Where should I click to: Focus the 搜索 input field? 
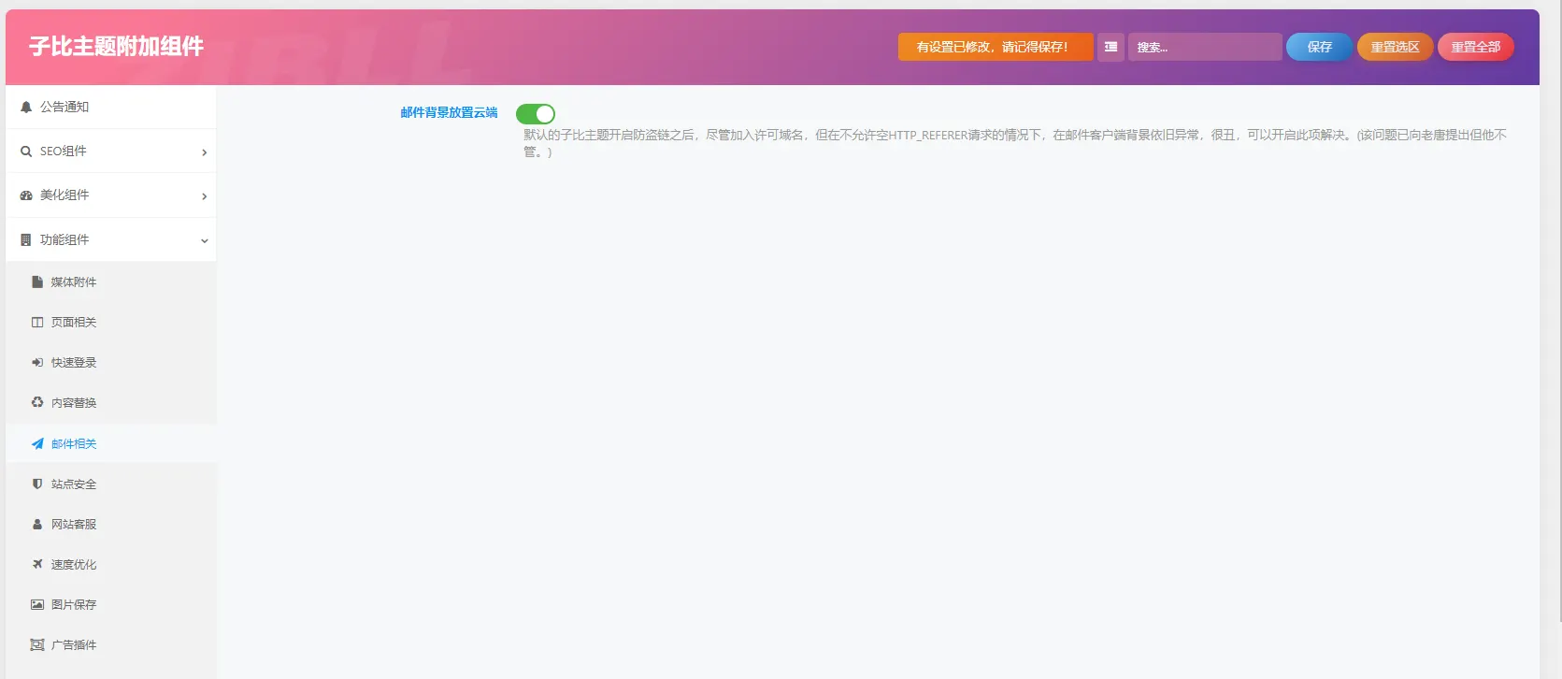(x=1205, y=47)
